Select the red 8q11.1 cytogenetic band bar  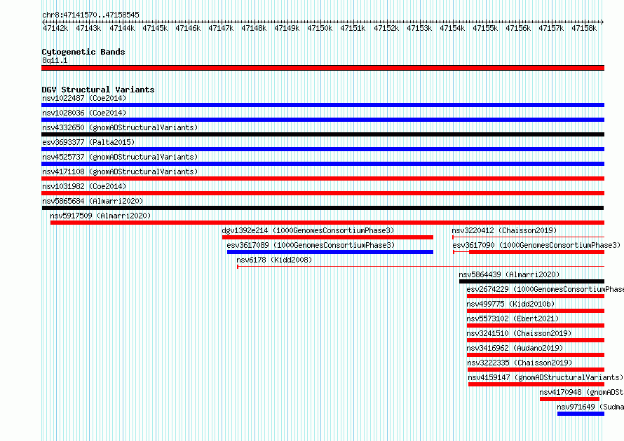323,68
